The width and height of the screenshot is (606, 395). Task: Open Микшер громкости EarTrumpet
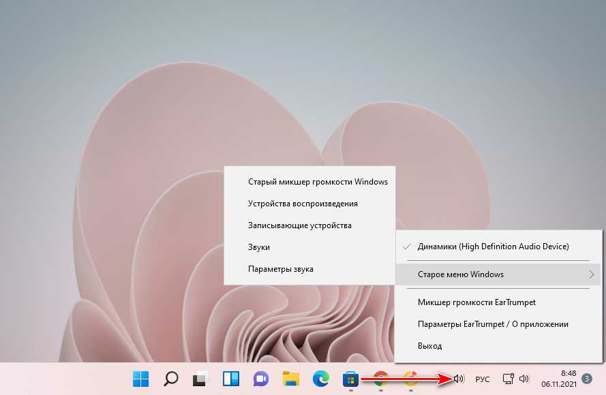[476, 302]
